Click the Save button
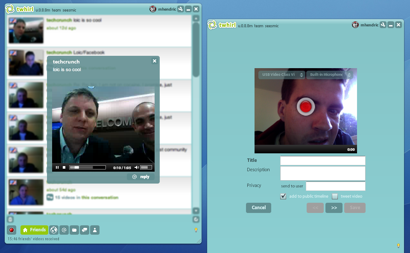 pyautogui.click(x=355, y=207)
